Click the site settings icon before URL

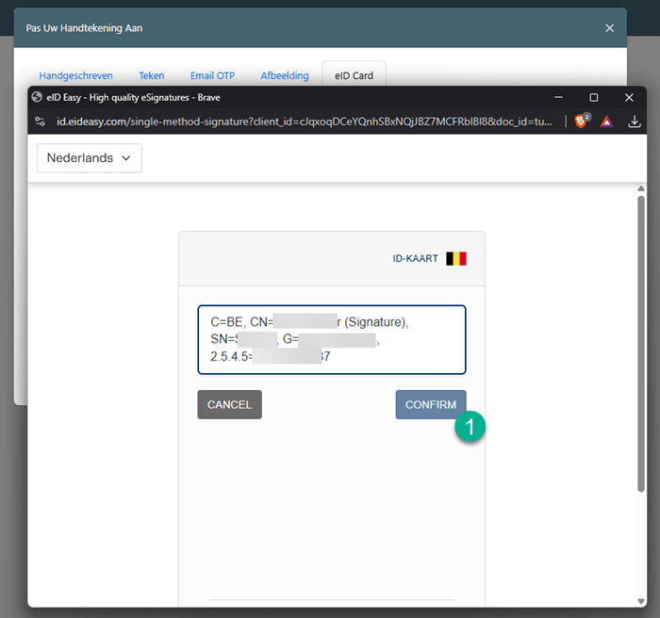click(x=40, y=122)
